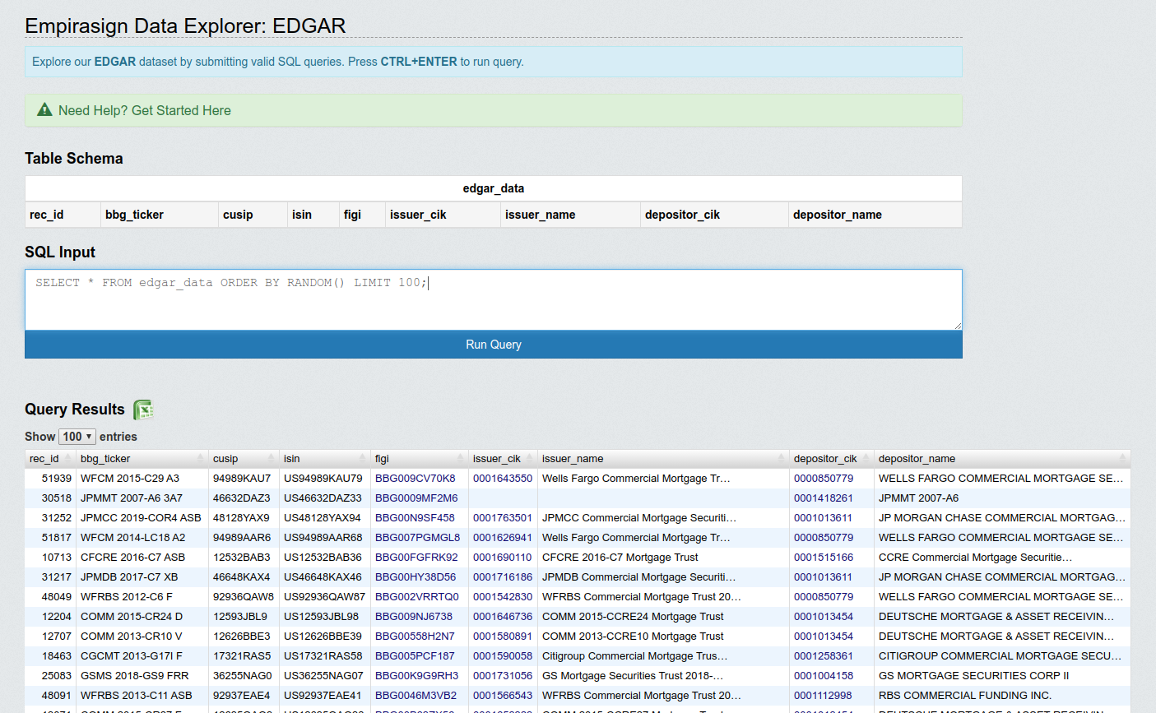Sort results by depositor_name column arrow
The width and height of the screenshot is (1156, 713).
pos(1121,459)
